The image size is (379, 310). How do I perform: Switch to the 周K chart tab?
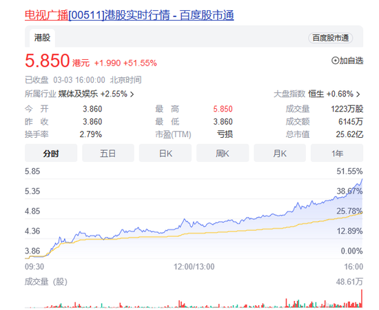[223, 153]
